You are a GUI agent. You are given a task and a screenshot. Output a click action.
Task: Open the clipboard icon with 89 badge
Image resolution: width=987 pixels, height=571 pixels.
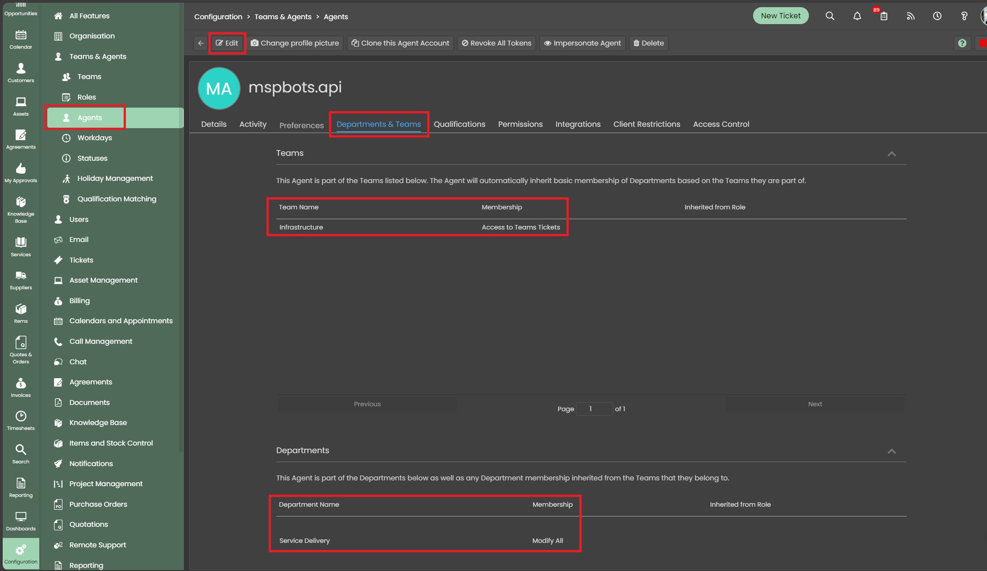pos(884,16)
